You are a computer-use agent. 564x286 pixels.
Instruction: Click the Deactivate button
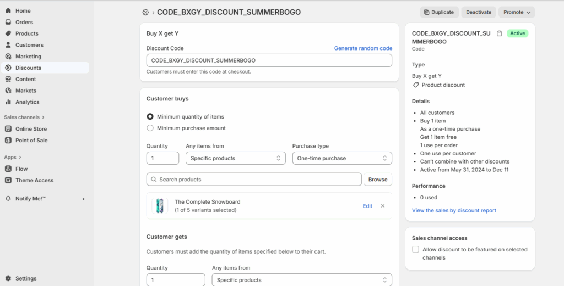pos(479,12)
